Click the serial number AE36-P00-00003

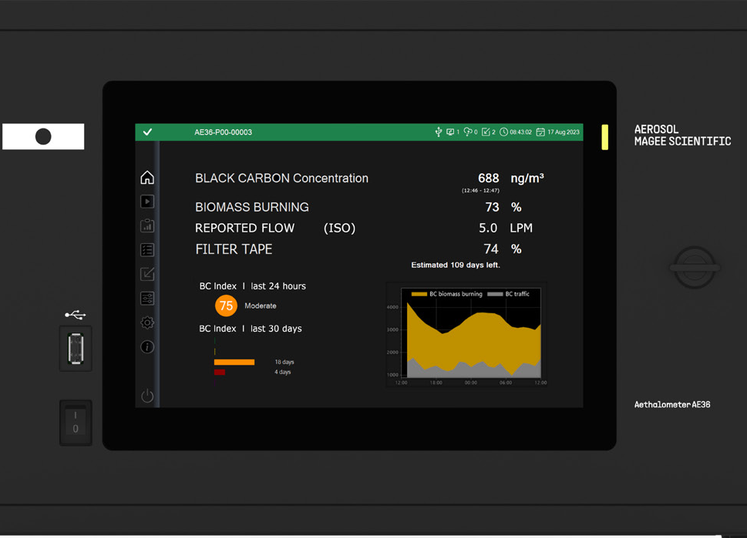223,132
